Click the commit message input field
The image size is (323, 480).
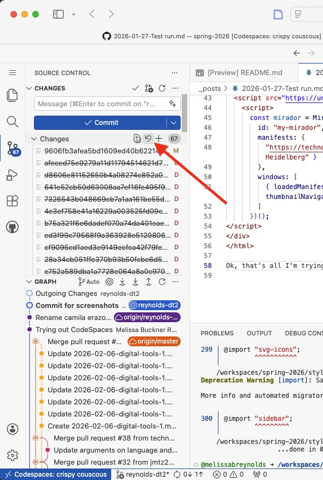107,104
